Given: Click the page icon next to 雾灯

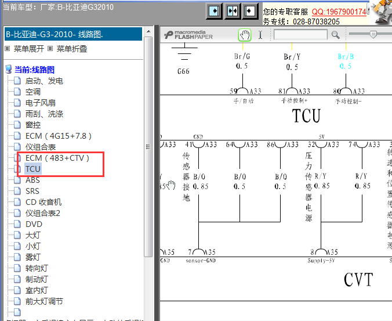Looking at the screenshot, I should click(x=17, y=257).
